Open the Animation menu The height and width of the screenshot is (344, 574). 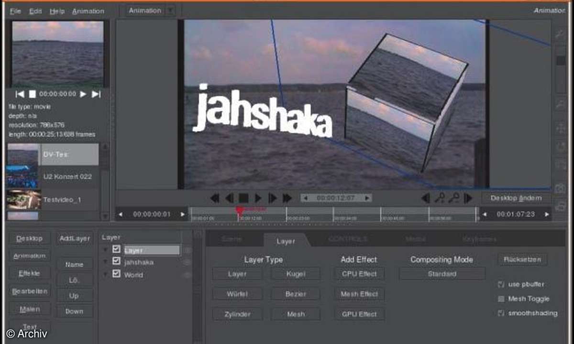point(88,11)
